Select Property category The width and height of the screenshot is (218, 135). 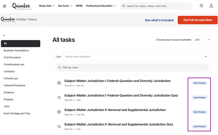click(8, 99)
